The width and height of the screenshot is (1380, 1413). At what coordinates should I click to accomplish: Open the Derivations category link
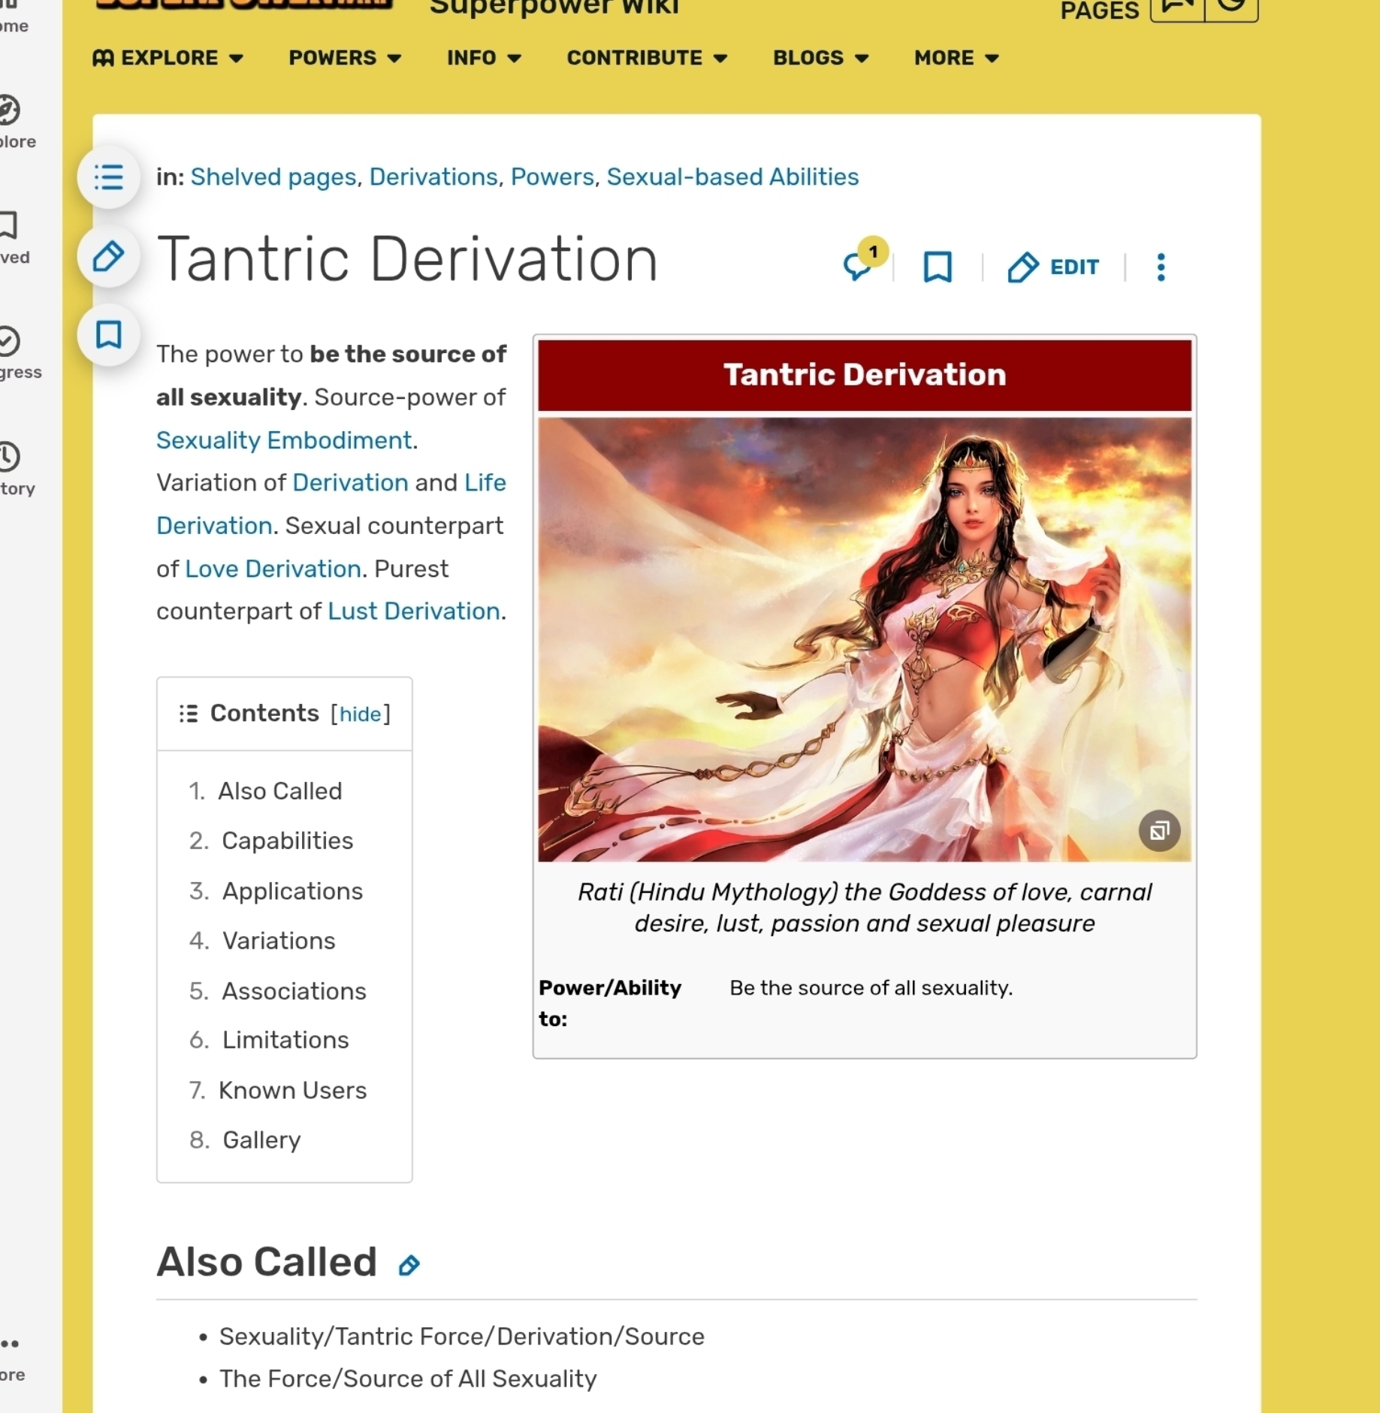(x=433, y=177)
